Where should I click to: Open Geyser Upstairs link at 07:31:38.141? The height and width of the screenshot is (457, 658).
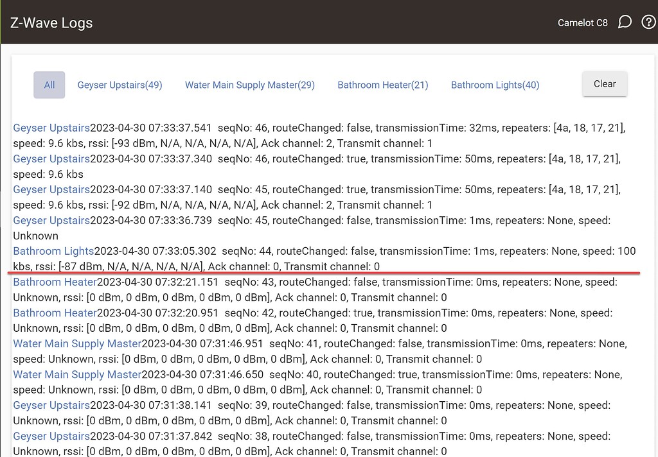[51, 405]
